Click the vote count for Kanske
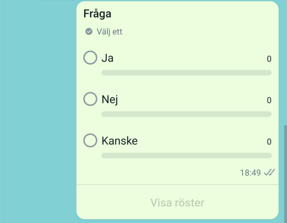Image resolution: width=287 pixels, height=223 pixels. pos(269,142)
